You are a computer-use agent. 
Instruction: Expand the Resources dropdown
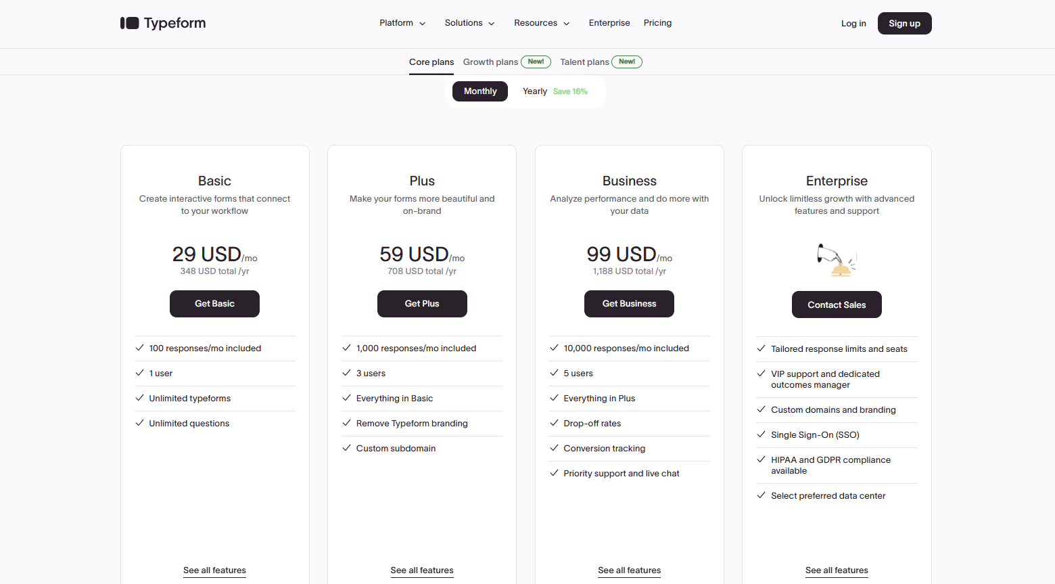click(542, 23)
